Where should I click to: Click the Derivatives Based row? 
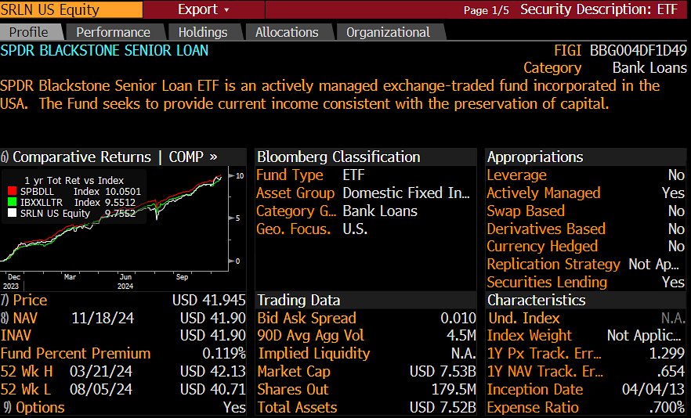tap(586, 229)
